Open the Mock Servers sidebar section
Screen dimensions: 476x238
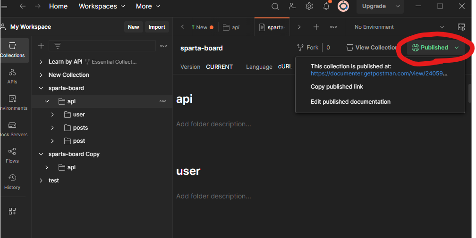[12, 129]
